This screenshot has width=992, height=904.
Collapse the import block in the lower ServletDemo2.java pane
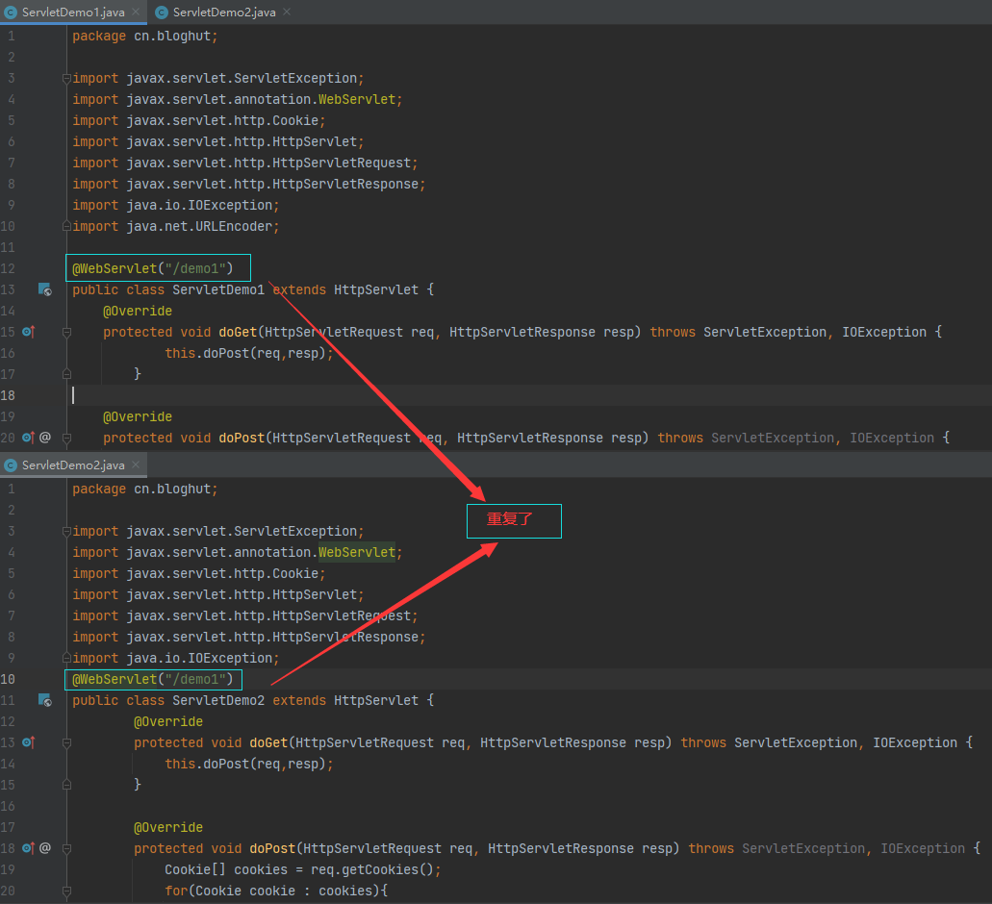pos(66,532)
